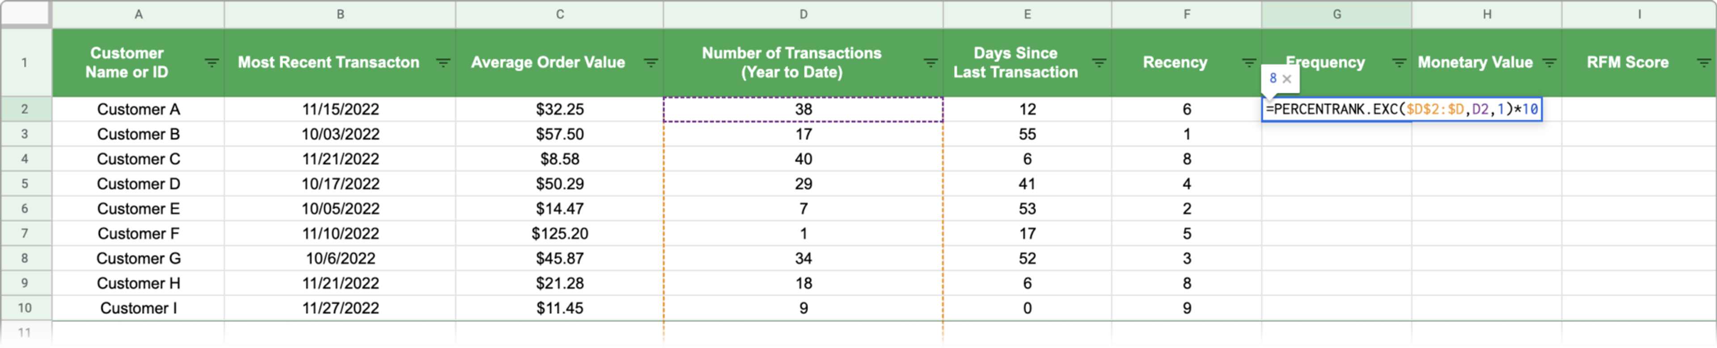Image resolution: width=1717 pixels, height=348 pixels.
Task: Select the cell with 34 transactions
Action: click(803, 258)
